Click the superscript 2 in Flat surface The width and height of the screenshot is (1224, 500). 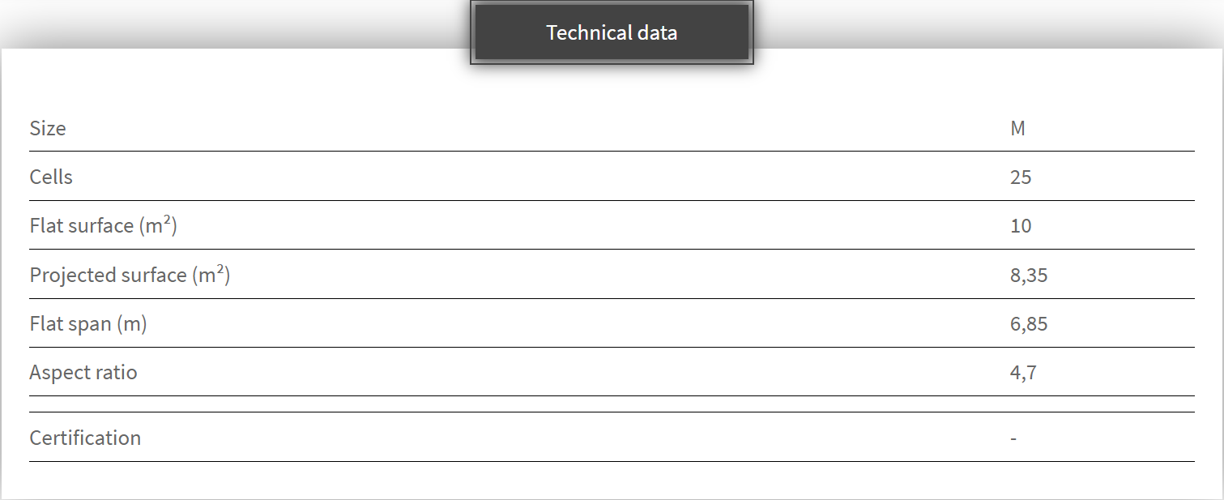coord(165,220)
